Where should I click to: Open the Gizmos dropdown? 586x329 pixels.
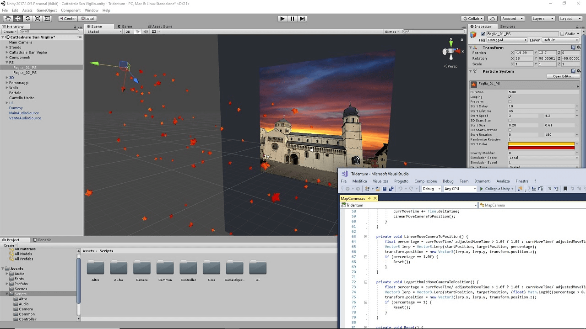click(x=392, y=32)
